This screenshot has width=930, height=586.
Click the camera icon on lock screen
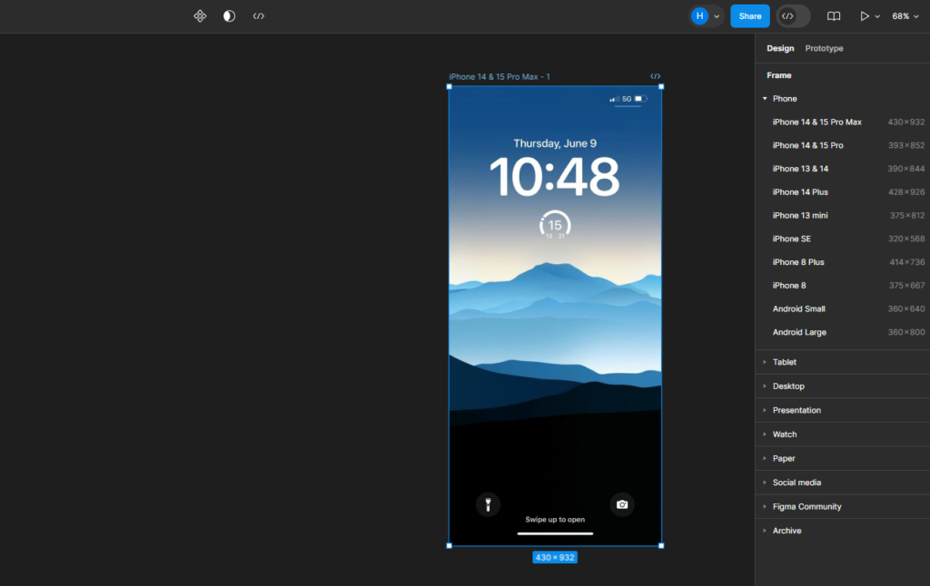[621, 505]
